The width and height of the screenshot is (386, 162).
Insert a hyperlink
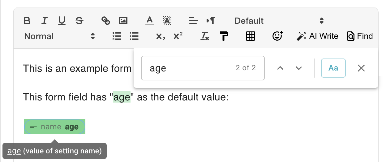[x=106, y=21]
